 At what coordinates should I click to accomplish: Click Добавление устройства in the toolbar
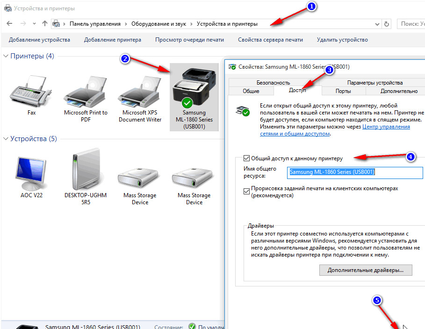coord(39,40)
